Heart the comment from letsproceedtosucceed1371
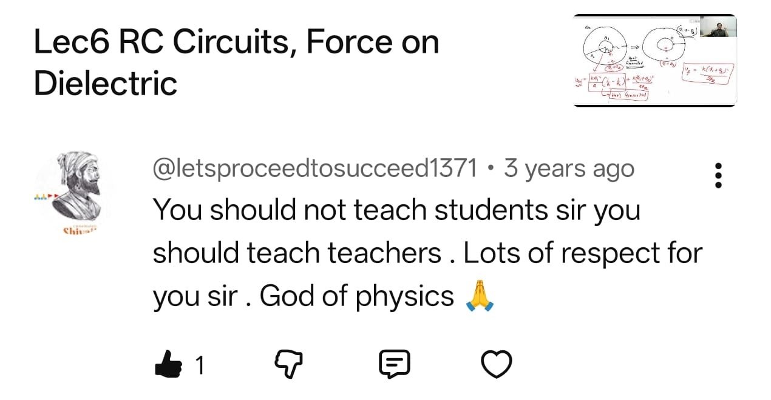 tap(496, 364)
